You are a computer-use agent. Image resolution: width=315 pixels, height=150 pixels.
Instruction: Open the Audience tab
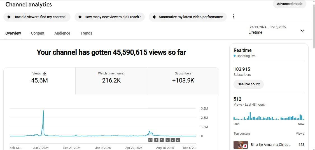tap(62, 33)
